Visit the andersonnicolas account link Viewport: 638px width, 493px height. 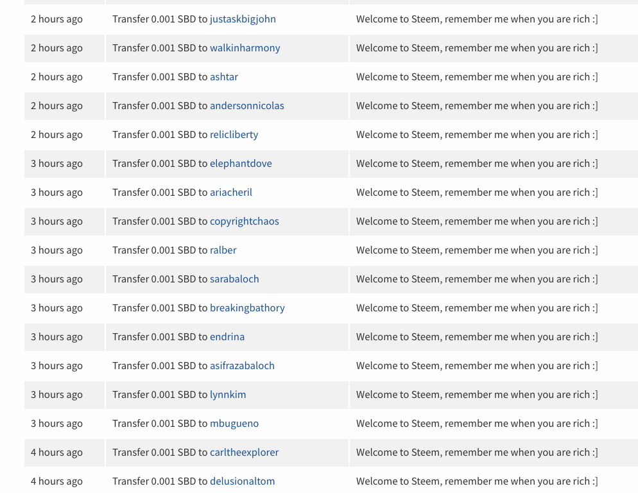pos(246,106)
